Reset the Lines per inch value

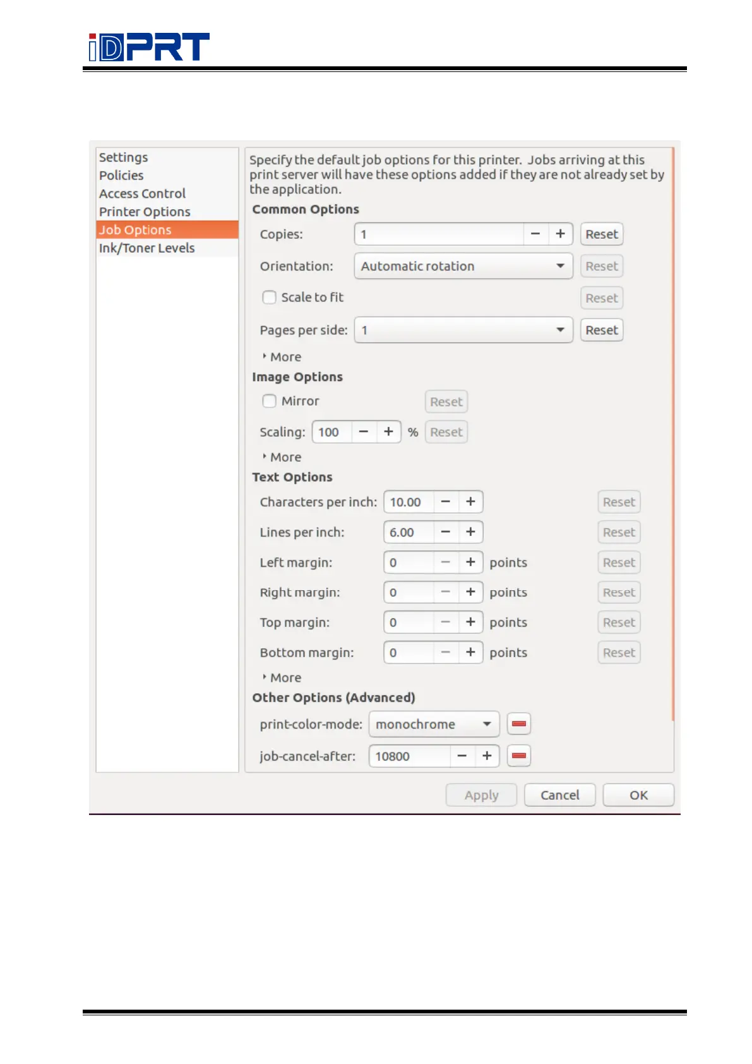(x=619, y=532)
